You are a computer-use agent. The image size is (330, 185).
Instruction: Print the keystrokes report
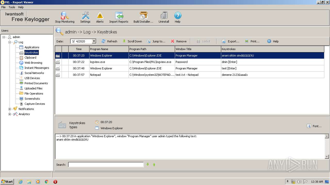[252, 41]
